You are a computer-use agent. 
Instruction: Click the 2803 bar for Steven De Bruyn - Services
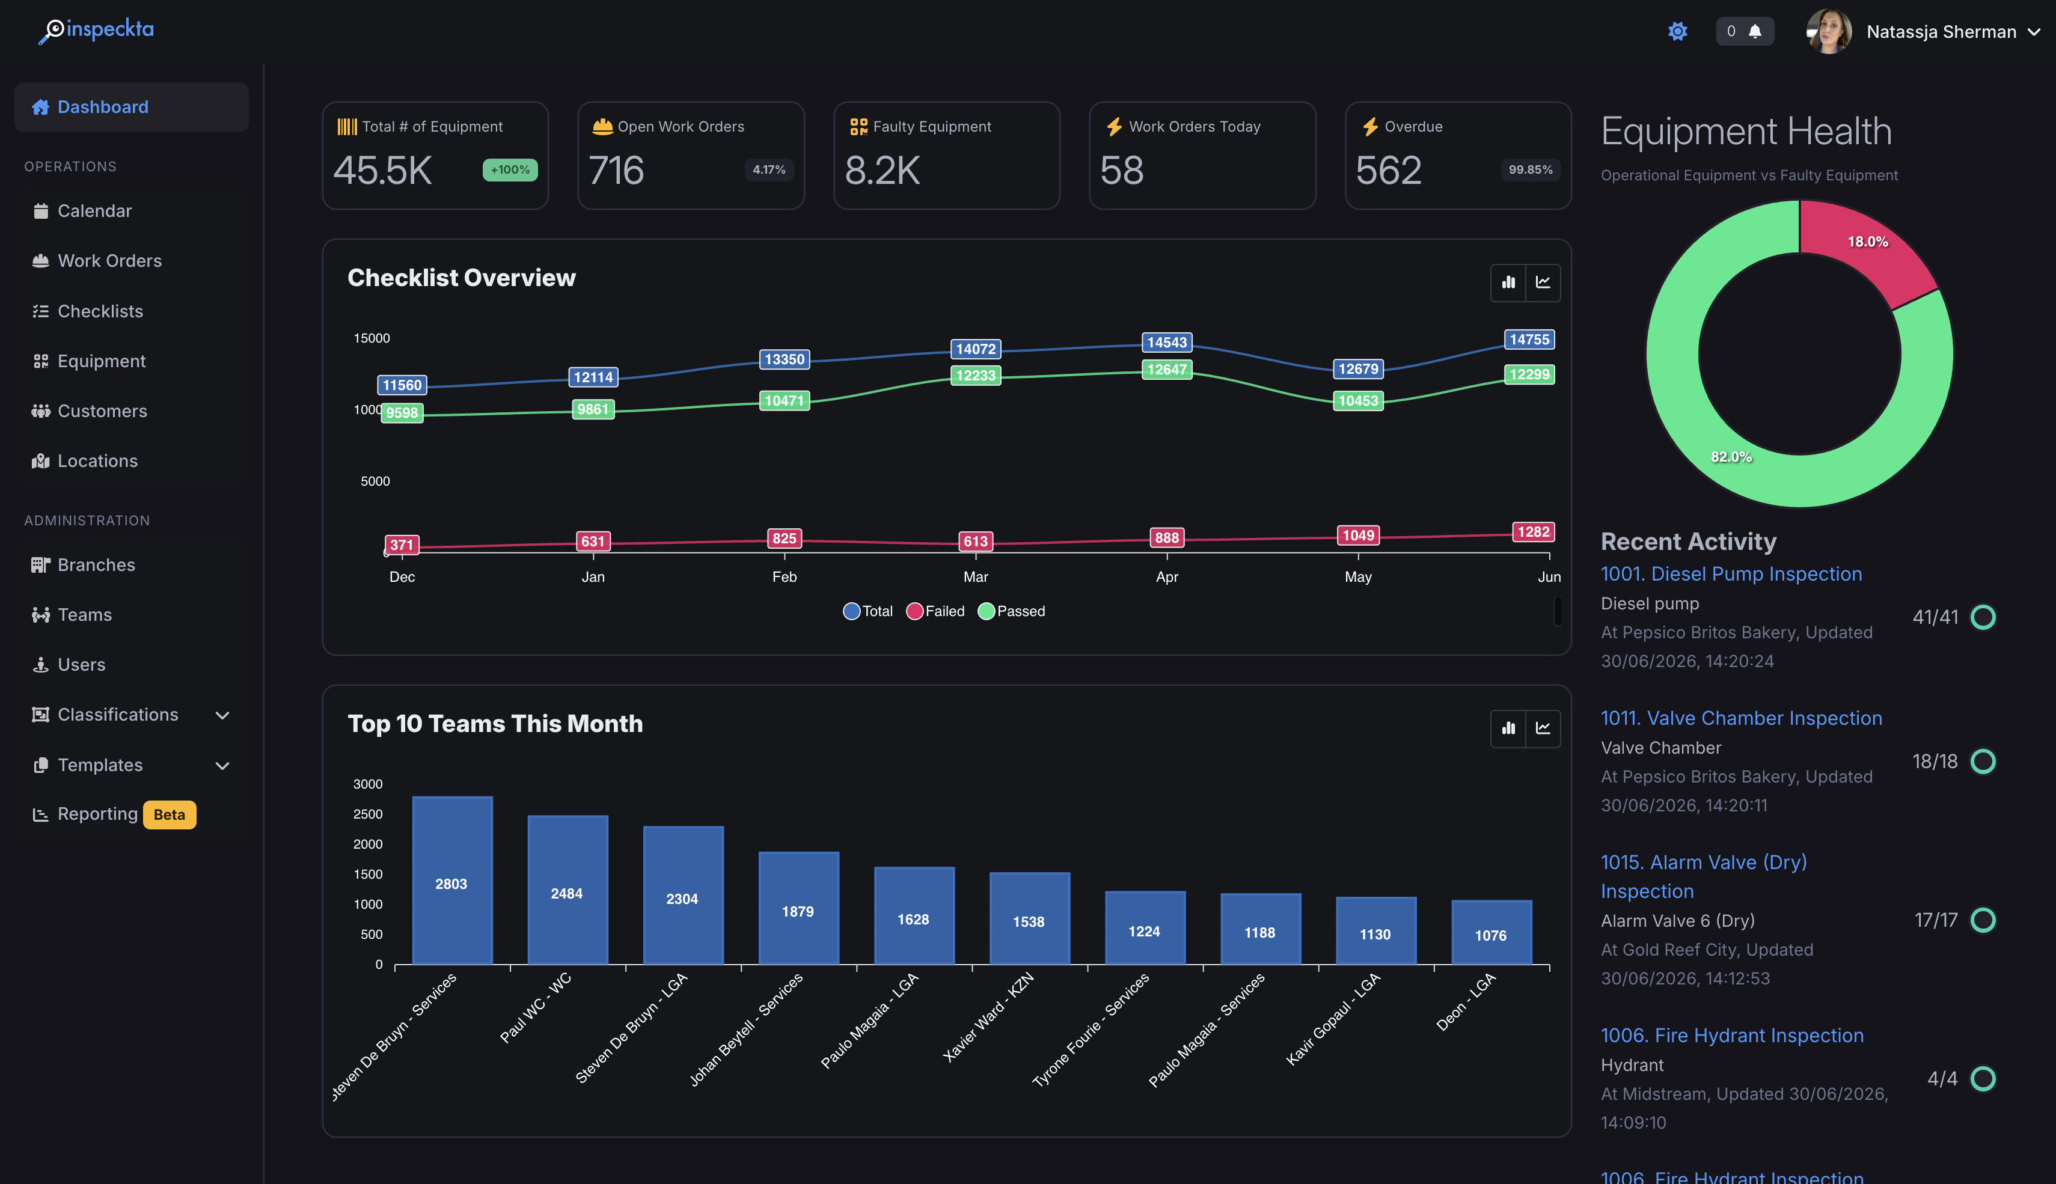tap(452, 880)
